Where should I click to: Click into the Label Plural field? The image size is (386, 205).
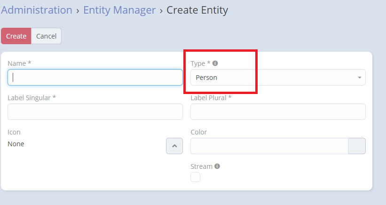click(x=278, y=112)
